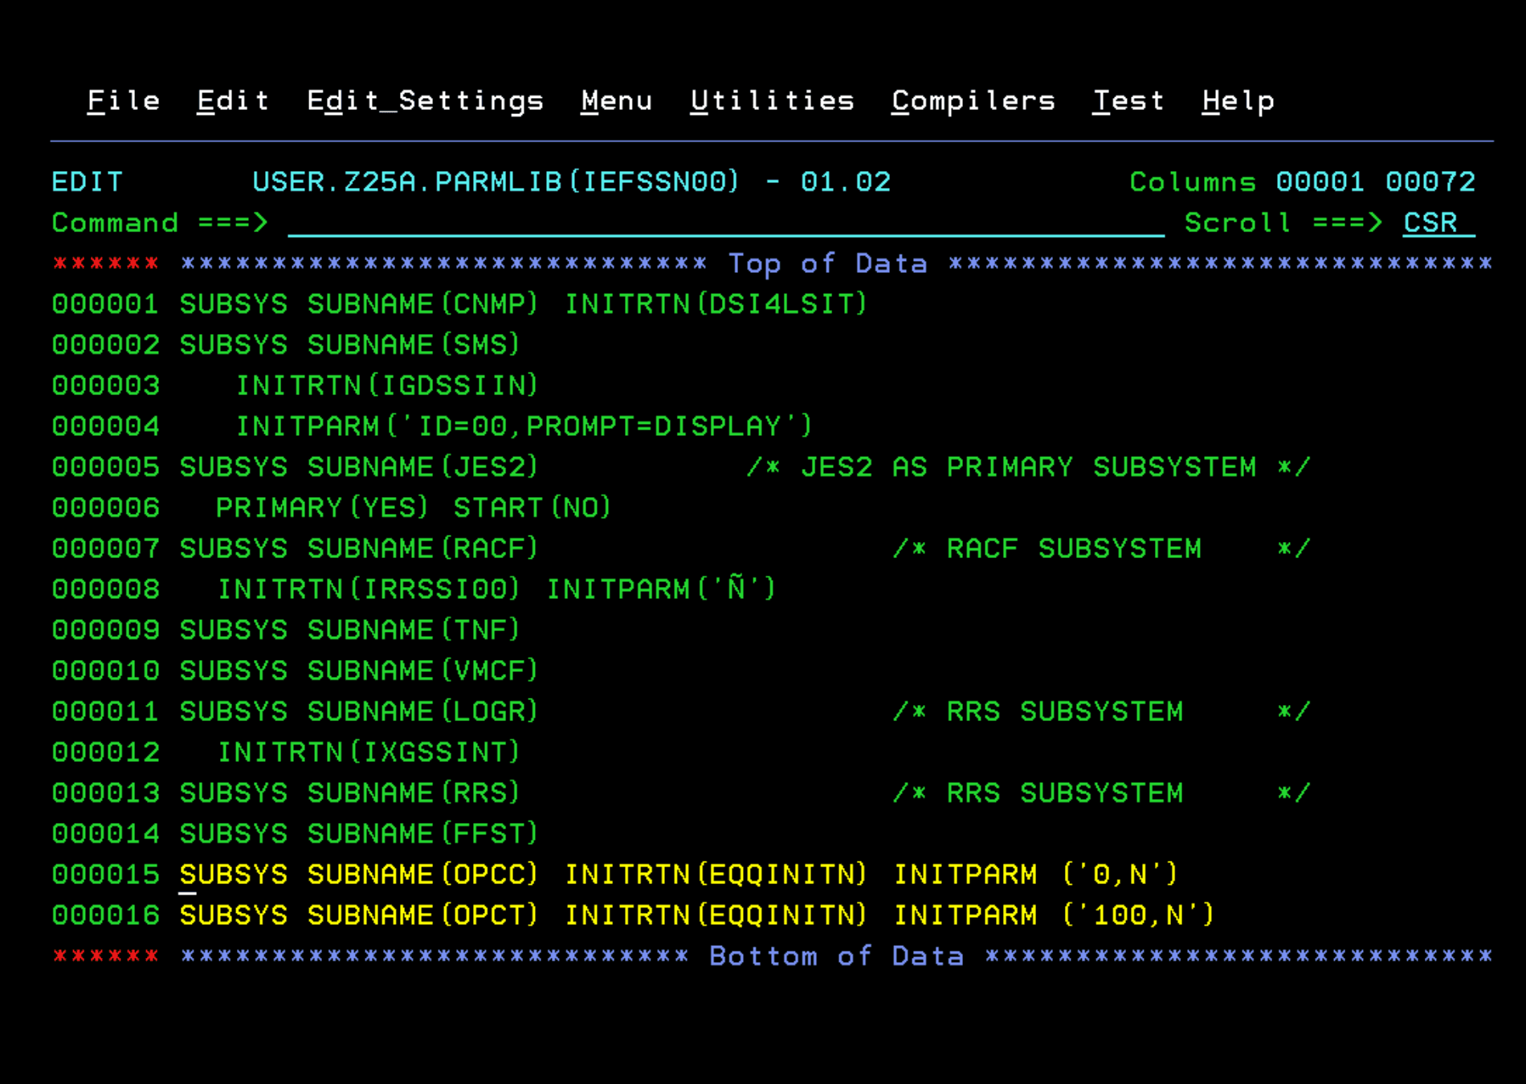Click the PRIMARY(YES) parameter on line 6
This screenshot has width=1526, height=1084.
[x=322, y=508]
